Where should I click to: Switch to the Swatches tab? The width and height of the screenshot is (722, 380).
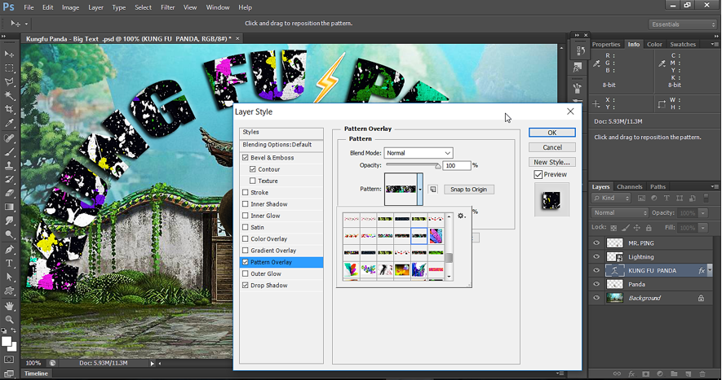coord(683,44)
